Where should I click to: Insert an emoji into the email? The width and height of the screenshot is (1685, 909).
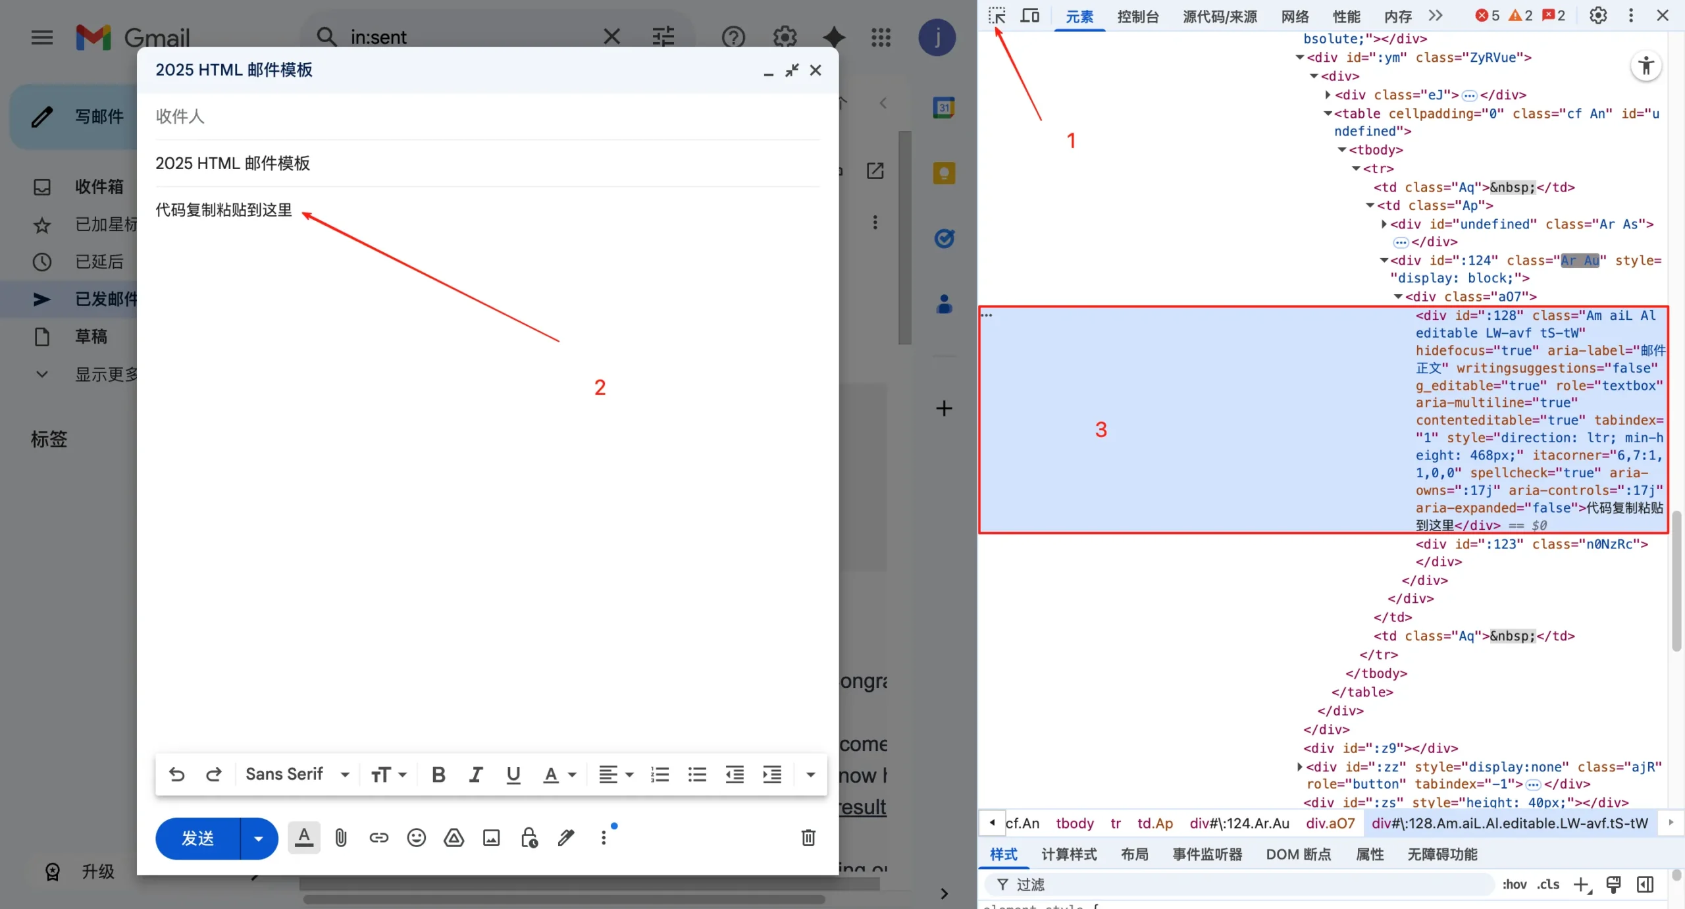point(415,837)
